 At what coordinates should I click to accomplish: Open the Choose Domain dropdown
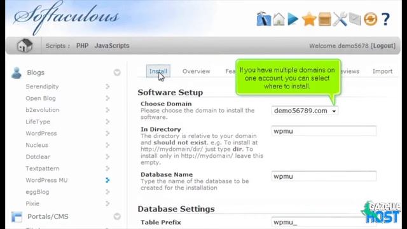(305, 111)
